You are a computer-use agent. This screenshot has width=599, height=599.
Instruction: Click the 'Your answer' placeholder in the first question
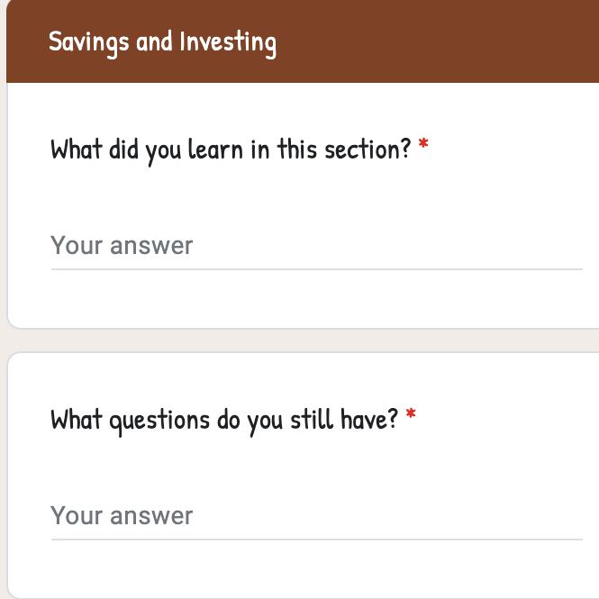click(122, 246)
